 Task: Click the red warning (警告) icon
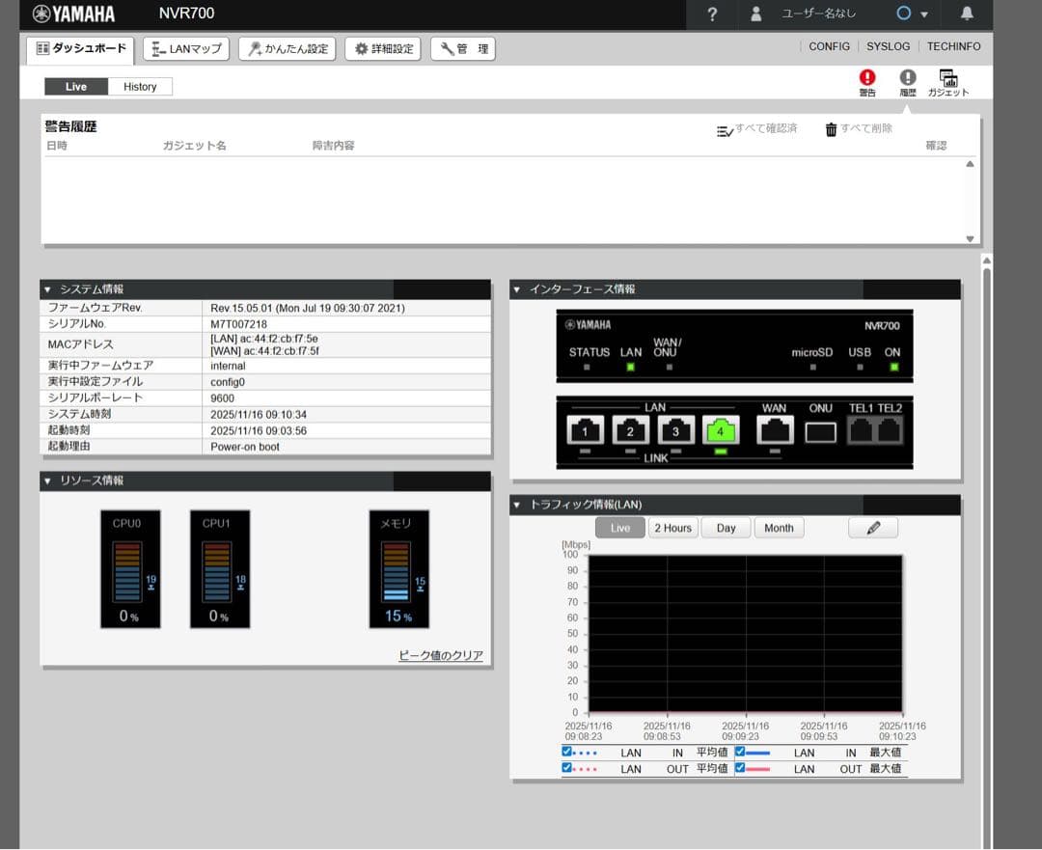click(x=867, y=78)
